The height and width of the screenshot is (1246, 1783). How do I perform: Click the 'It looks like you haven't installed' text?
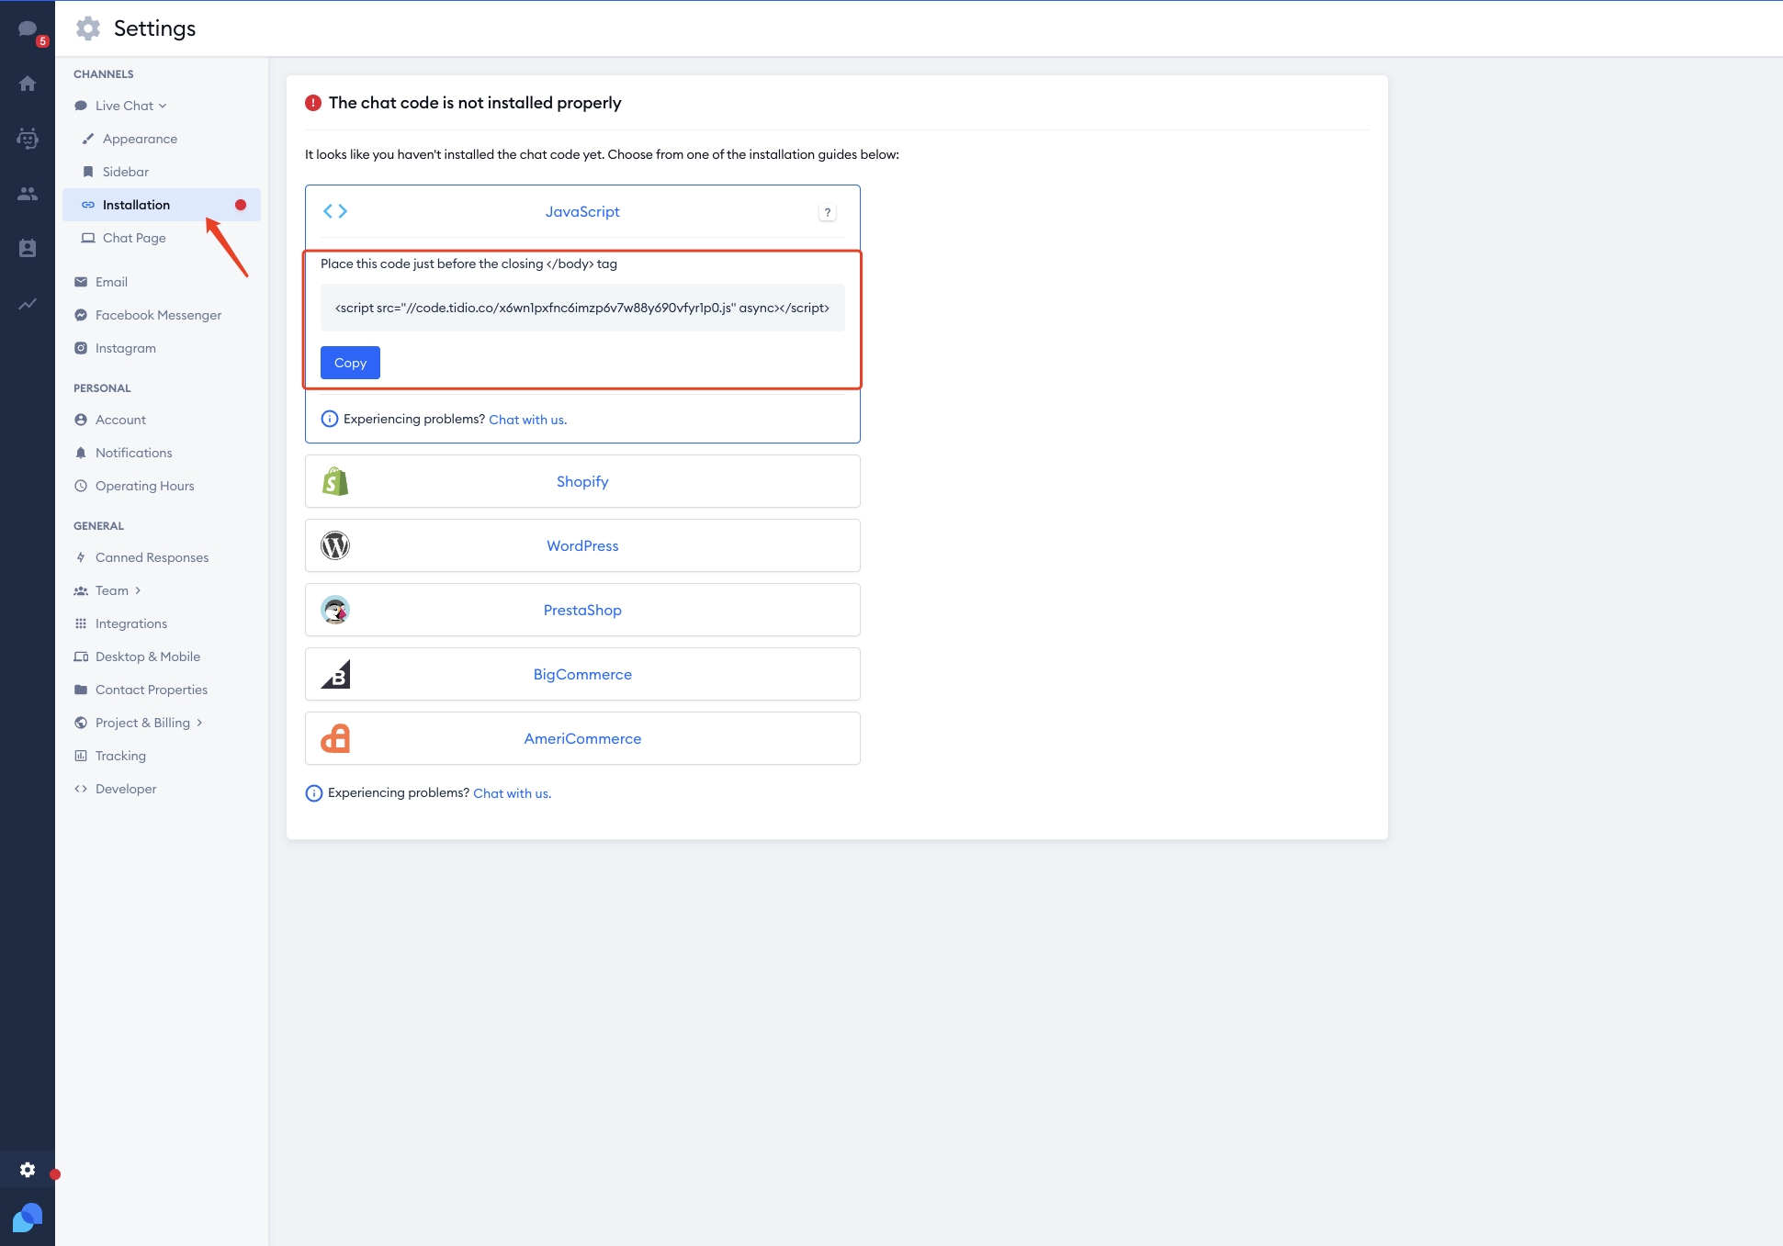click(x=602, y=154)
